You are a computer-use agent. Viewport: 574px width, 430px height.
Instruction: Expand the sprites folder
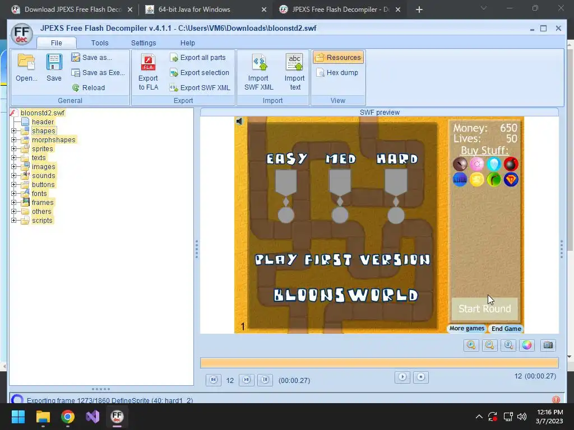point(14,148)
